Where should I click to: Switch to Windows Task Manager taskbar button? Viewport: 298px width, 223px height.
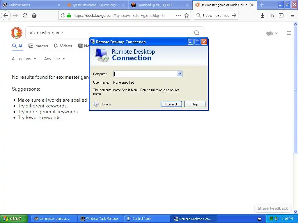pos(100,219)
